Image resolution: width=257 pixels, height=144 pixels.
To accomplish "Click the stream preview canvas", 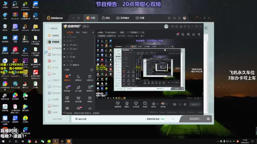I will [149, 69].
